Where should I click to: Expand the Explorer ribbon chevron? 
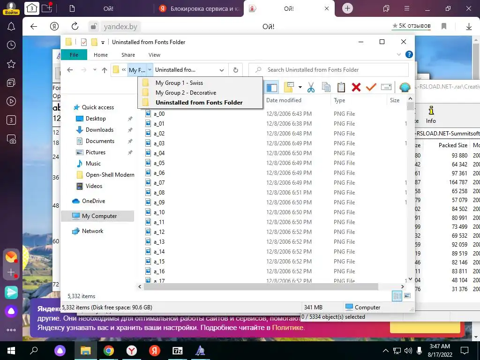pyautogui.click(x=398, y=54)
